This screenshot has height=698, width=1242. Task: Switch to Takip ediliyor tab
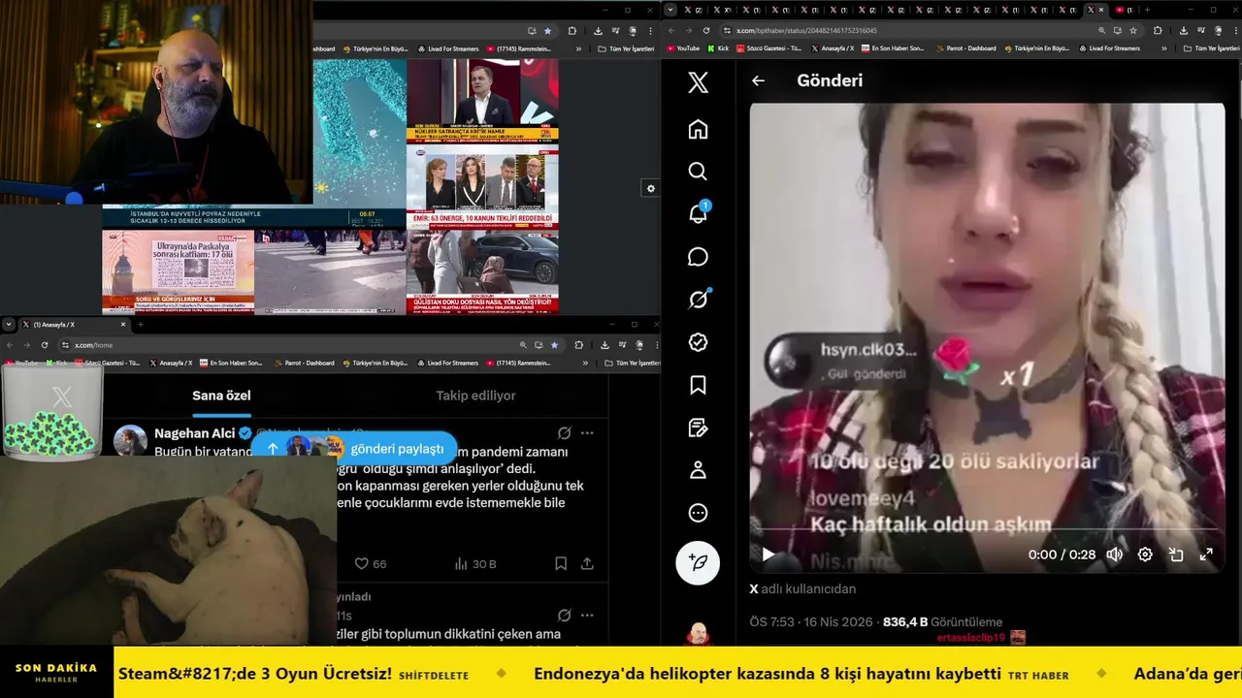click(x=475, y=396)
